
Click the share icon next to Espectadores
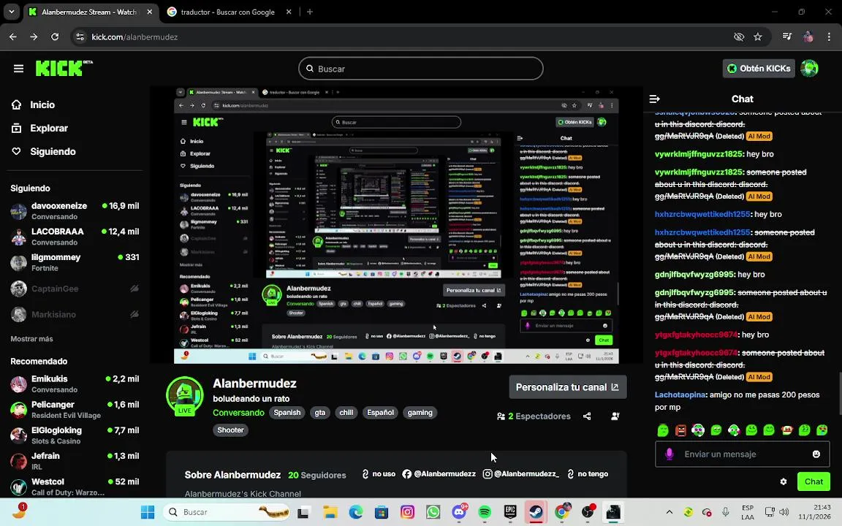(587, 416)
